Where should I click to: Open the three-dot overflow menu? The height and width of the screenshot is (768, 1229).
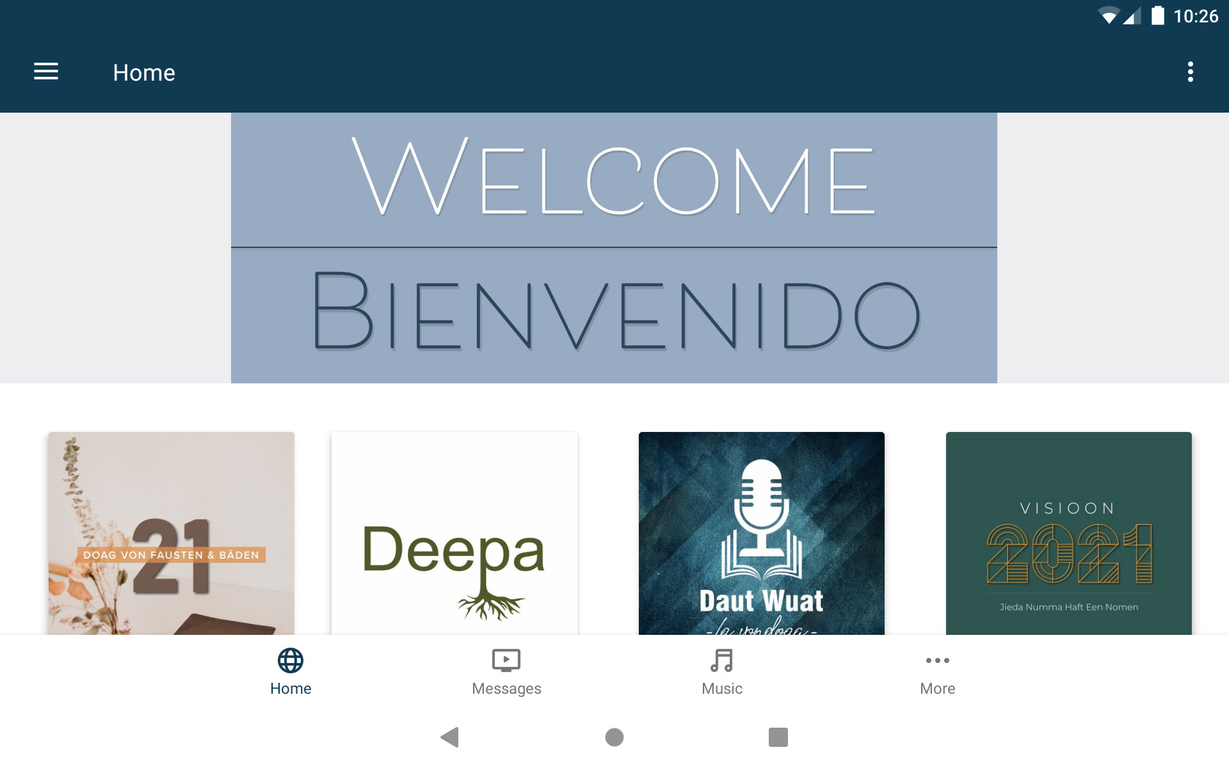1190,72
